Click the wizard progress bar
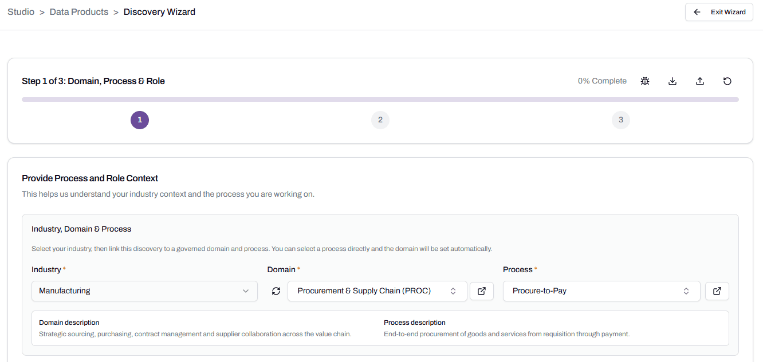Viewport: 763px width, 362px height. tap(380, 100)
